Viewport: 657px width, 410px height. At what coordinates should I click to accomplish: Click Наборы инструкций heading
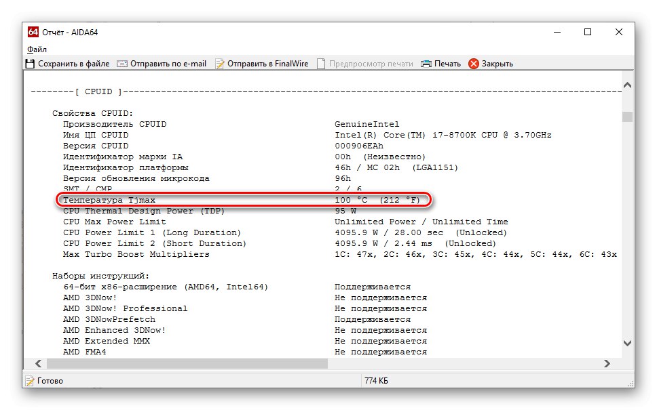pos(100,276)
